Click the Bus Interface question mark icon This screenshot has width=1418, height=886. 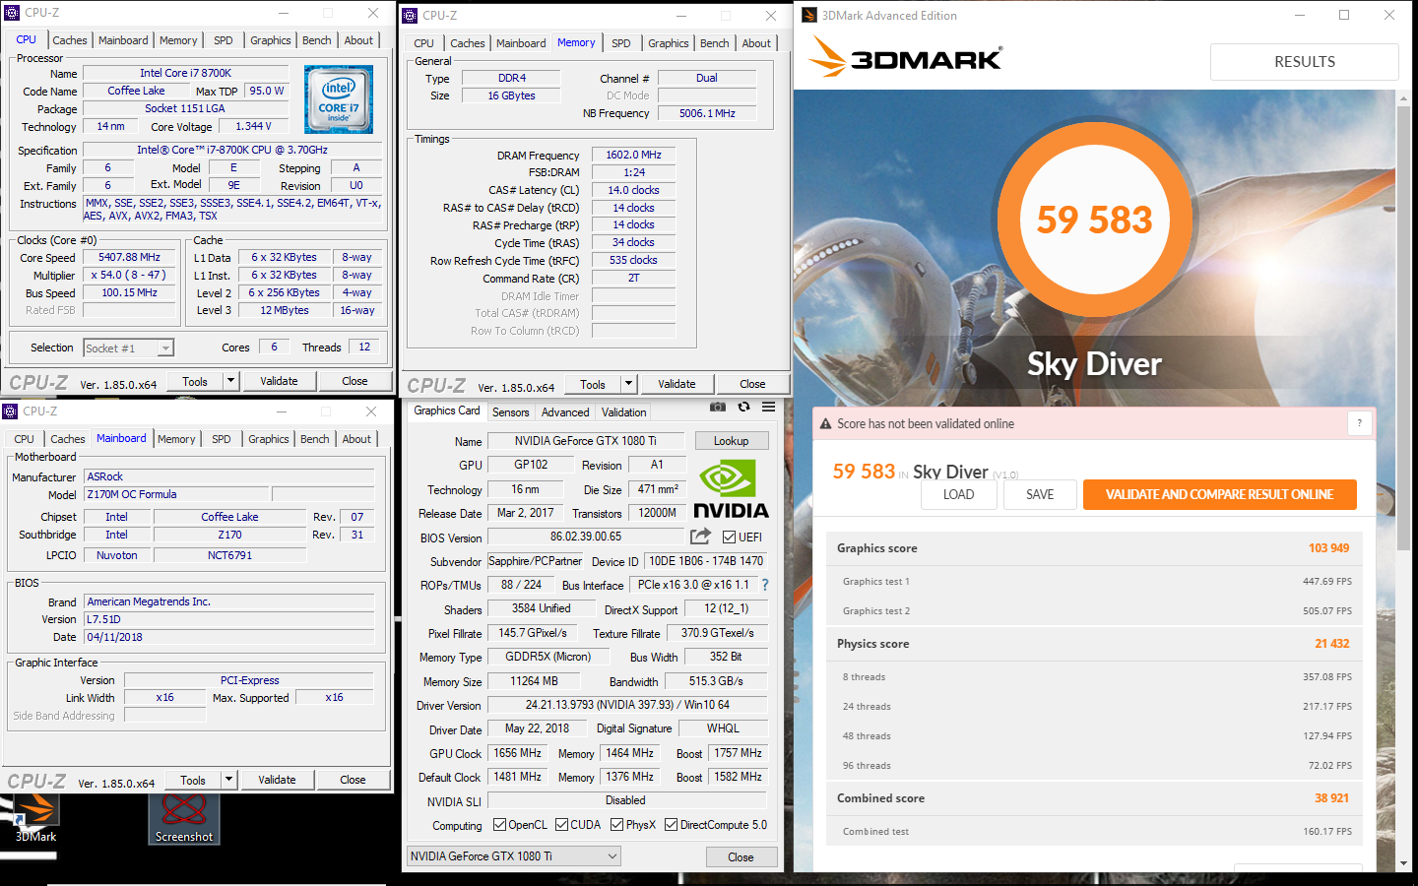[764, 585]
